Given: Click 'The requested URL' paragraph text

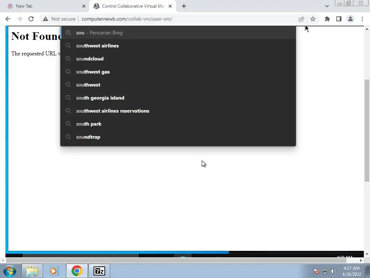Looking at the screenshot, I should coord(35,54).
